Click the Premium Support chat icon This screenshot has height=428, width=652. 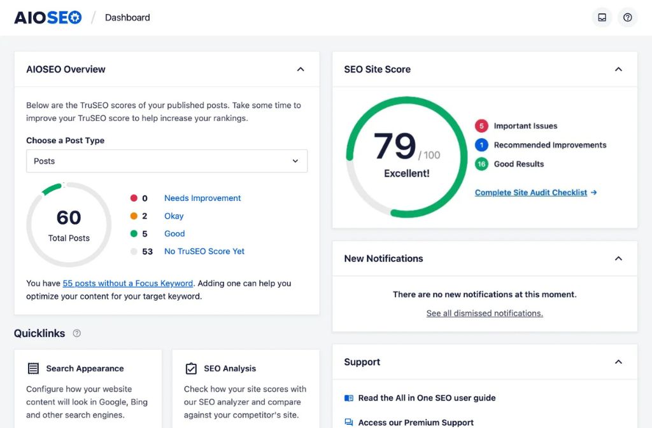point(348,422)
